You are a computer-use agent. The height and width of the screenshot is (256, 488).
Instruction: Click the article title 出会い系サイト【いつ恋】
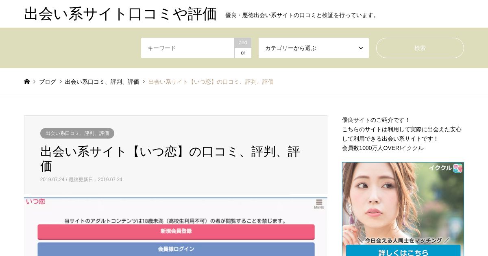170,159
